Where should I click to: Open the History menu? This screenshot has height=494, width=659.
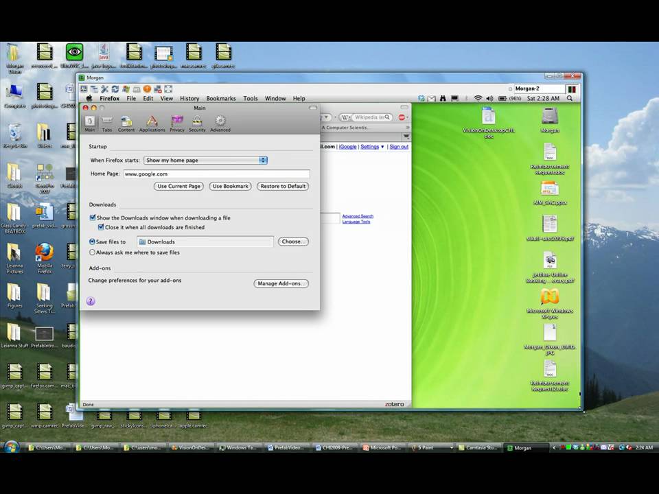tap(189, 99)
